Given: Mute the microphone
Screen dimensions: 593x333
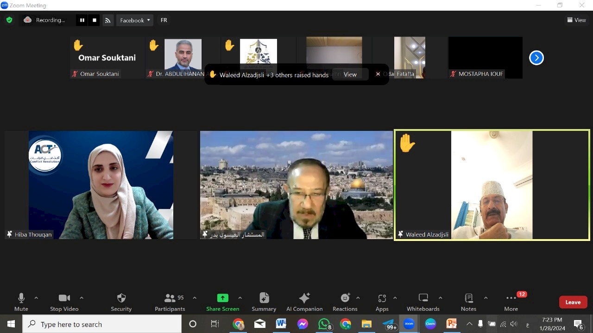Looking at the screenshot, I should [21, 302].
